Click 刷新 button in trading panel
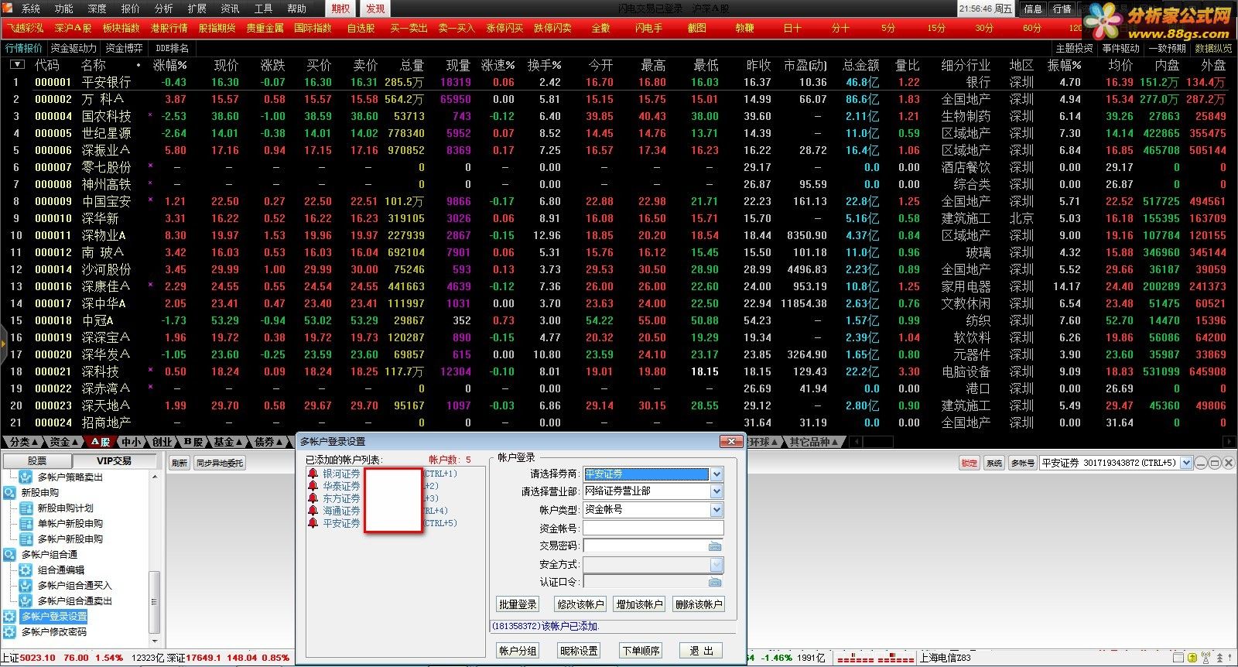The image size is (1238, 667). pyautogui.click(x=180, y=463)
